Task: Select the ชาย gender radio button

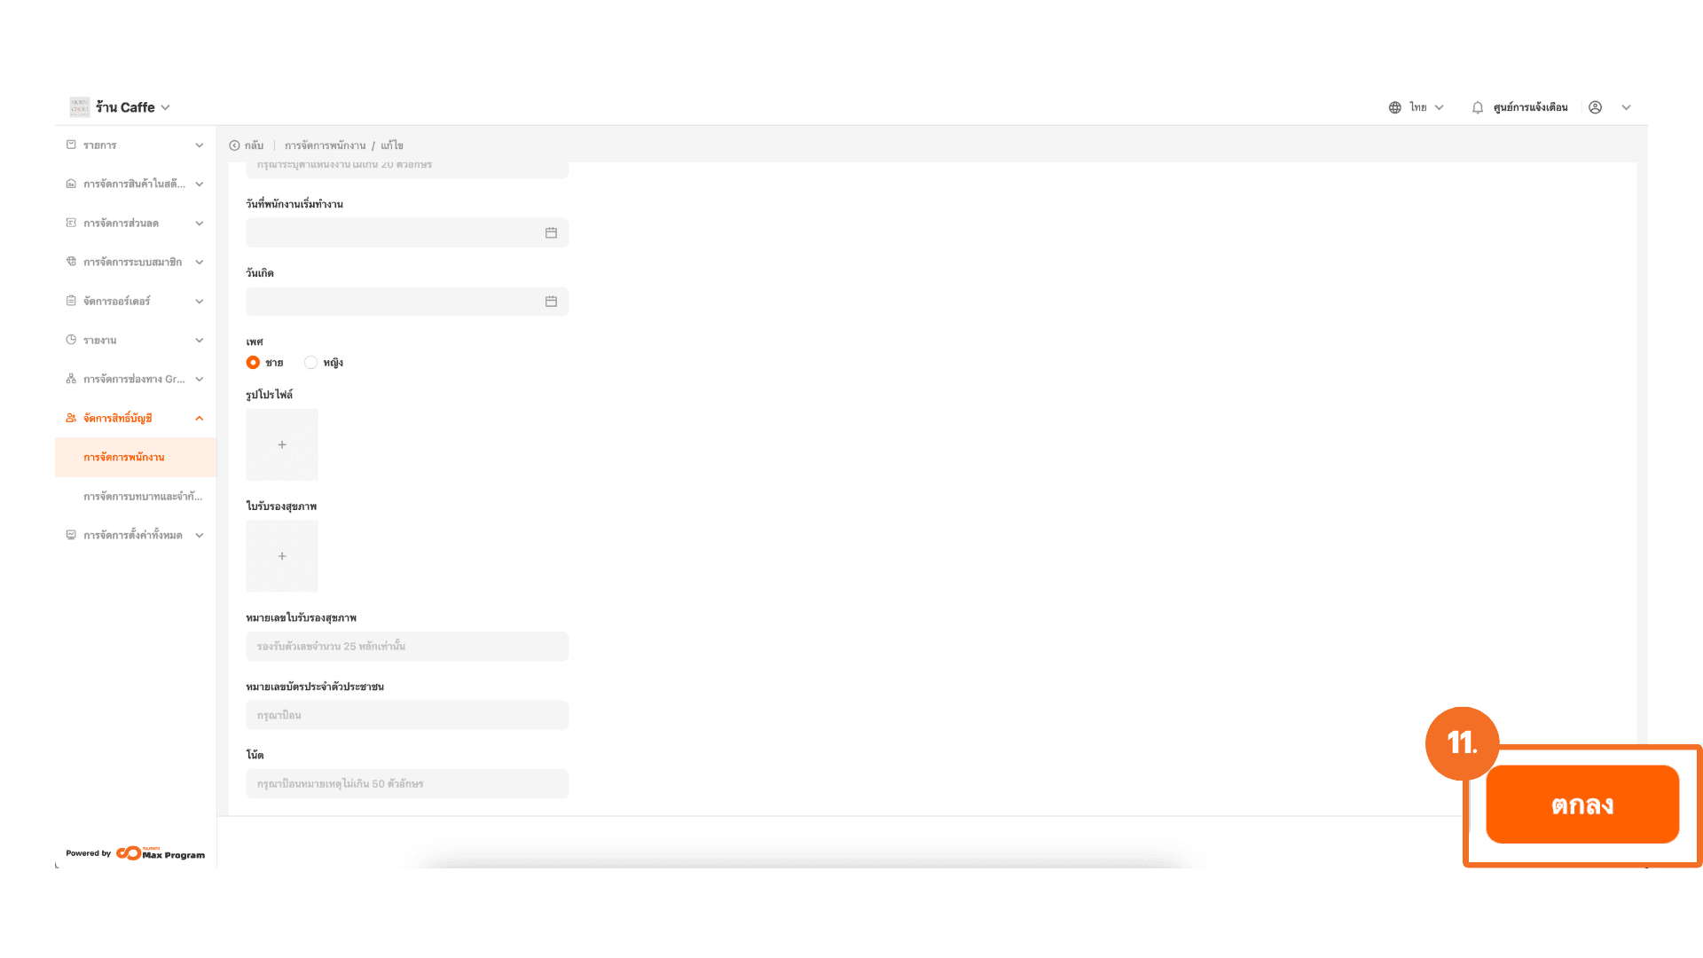Action: pyautogui.click(x=253, y=362)
